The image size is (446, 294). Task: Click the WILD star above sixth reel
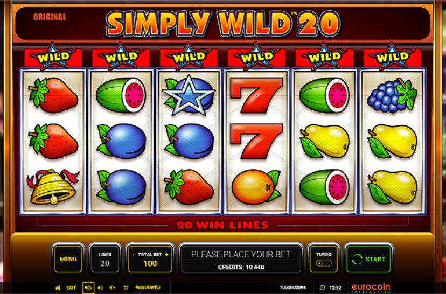click(392, 57)
